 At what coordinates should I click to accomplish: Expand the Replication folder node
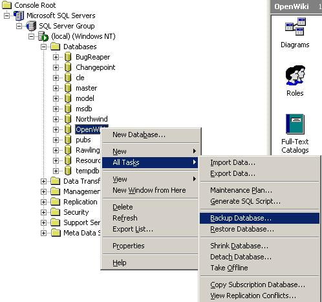tap(43, 202)
